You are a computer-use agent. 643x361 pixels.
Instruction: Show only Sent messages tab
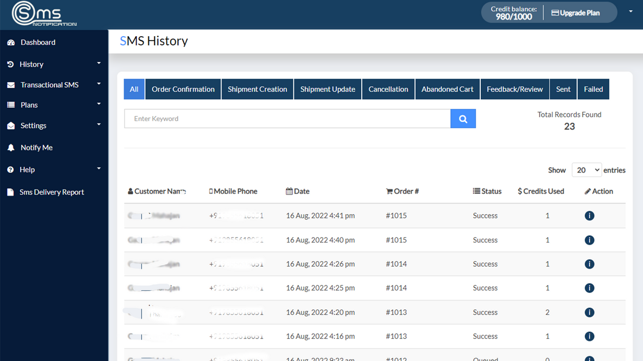pos(563,89)
